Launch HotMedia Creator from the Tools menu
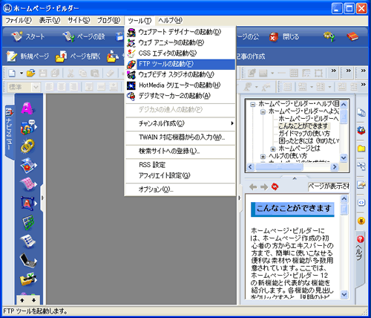 tap(180, 85)
